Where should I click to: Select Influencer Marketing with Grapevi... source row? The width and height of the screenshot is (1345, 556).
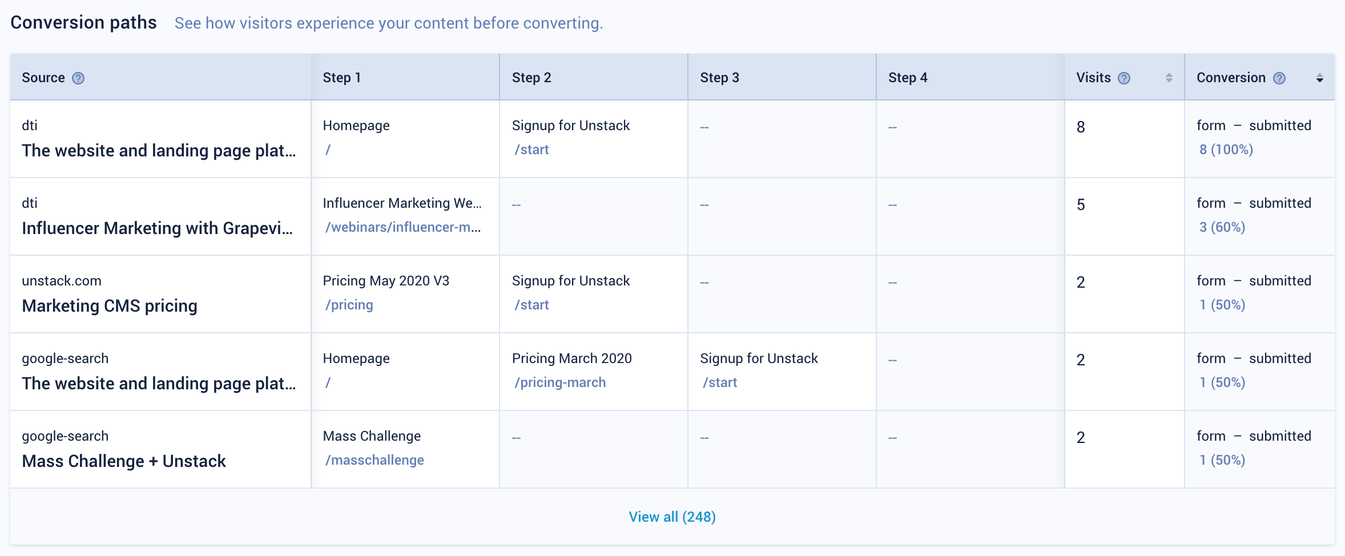coord(160,216)
